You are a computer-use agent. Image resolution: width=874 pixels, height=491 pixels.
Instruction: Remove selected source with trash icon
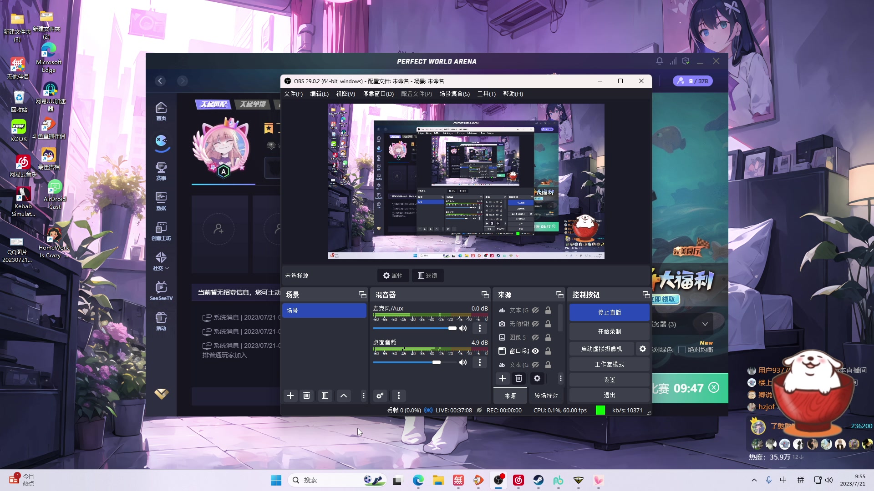518,378
